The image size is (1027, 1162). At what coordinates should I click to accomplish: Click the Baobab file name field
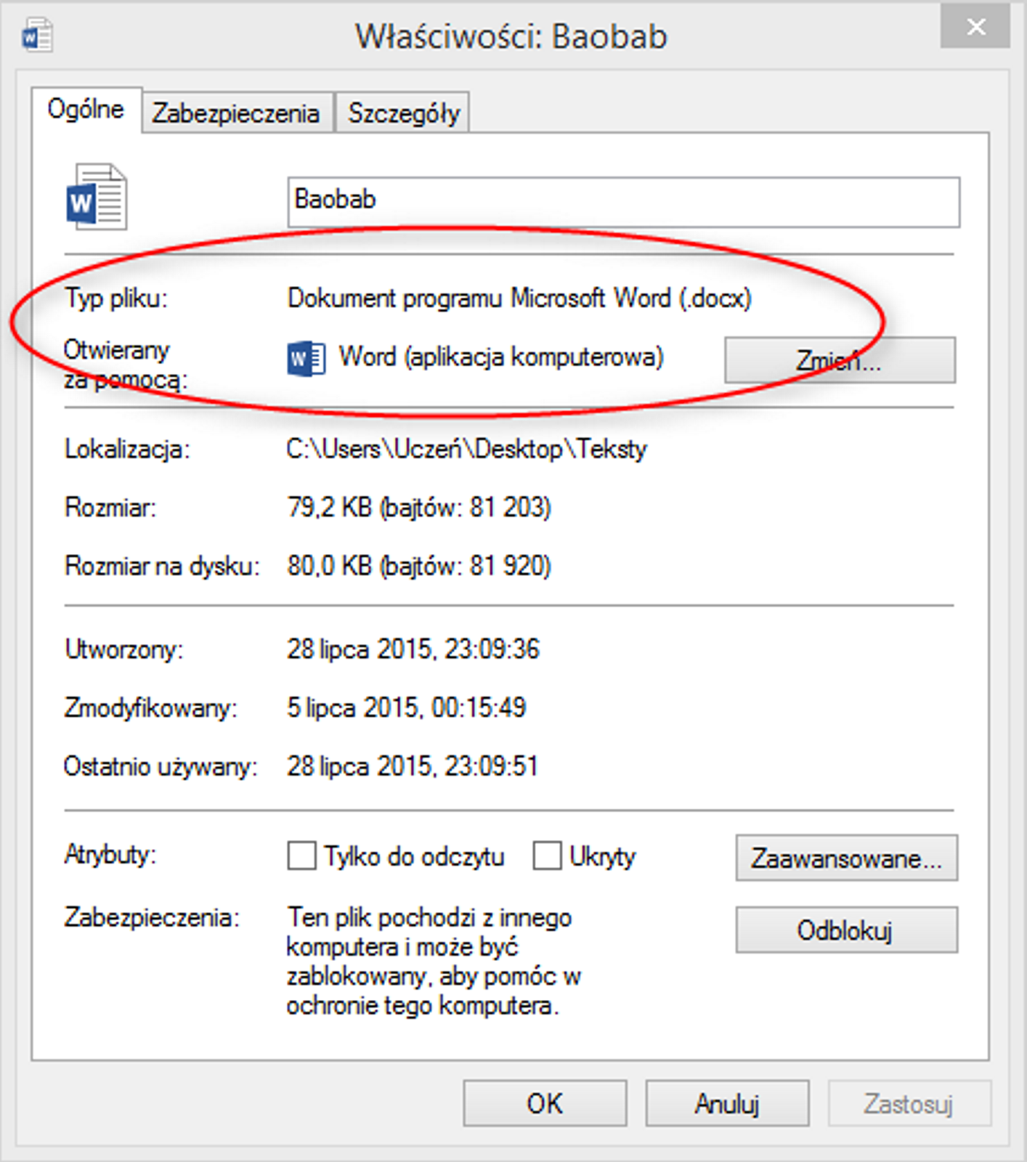click(623, 202)
